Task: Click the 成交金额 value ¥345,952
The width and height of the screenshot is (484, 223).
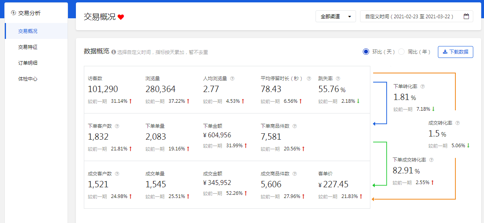Action: (217, 183)
